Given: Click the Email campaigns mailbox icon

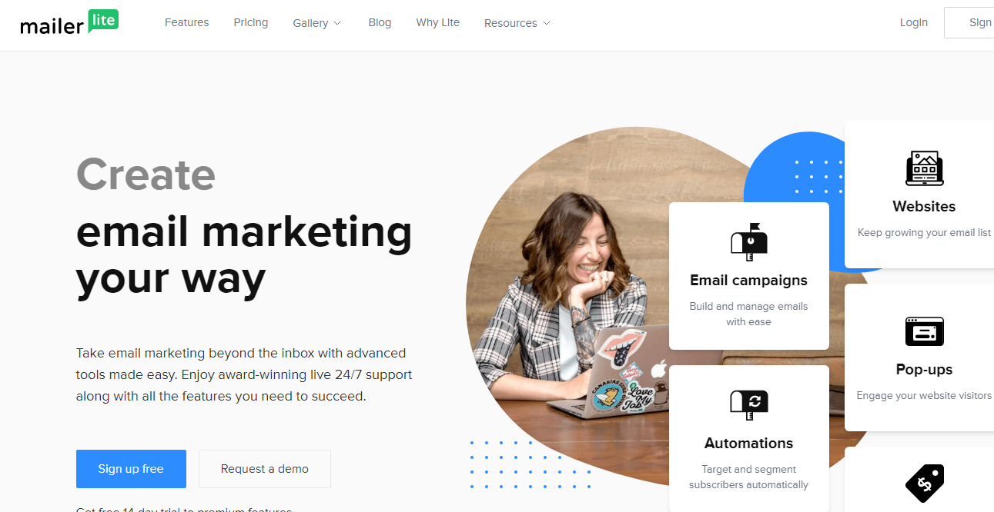Looking at the screenshot, I should [749, 242].
